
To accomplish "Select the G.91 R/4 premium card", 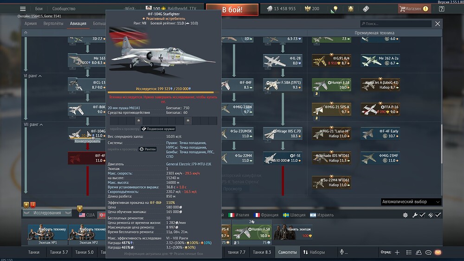I will [x=331, y=60].
